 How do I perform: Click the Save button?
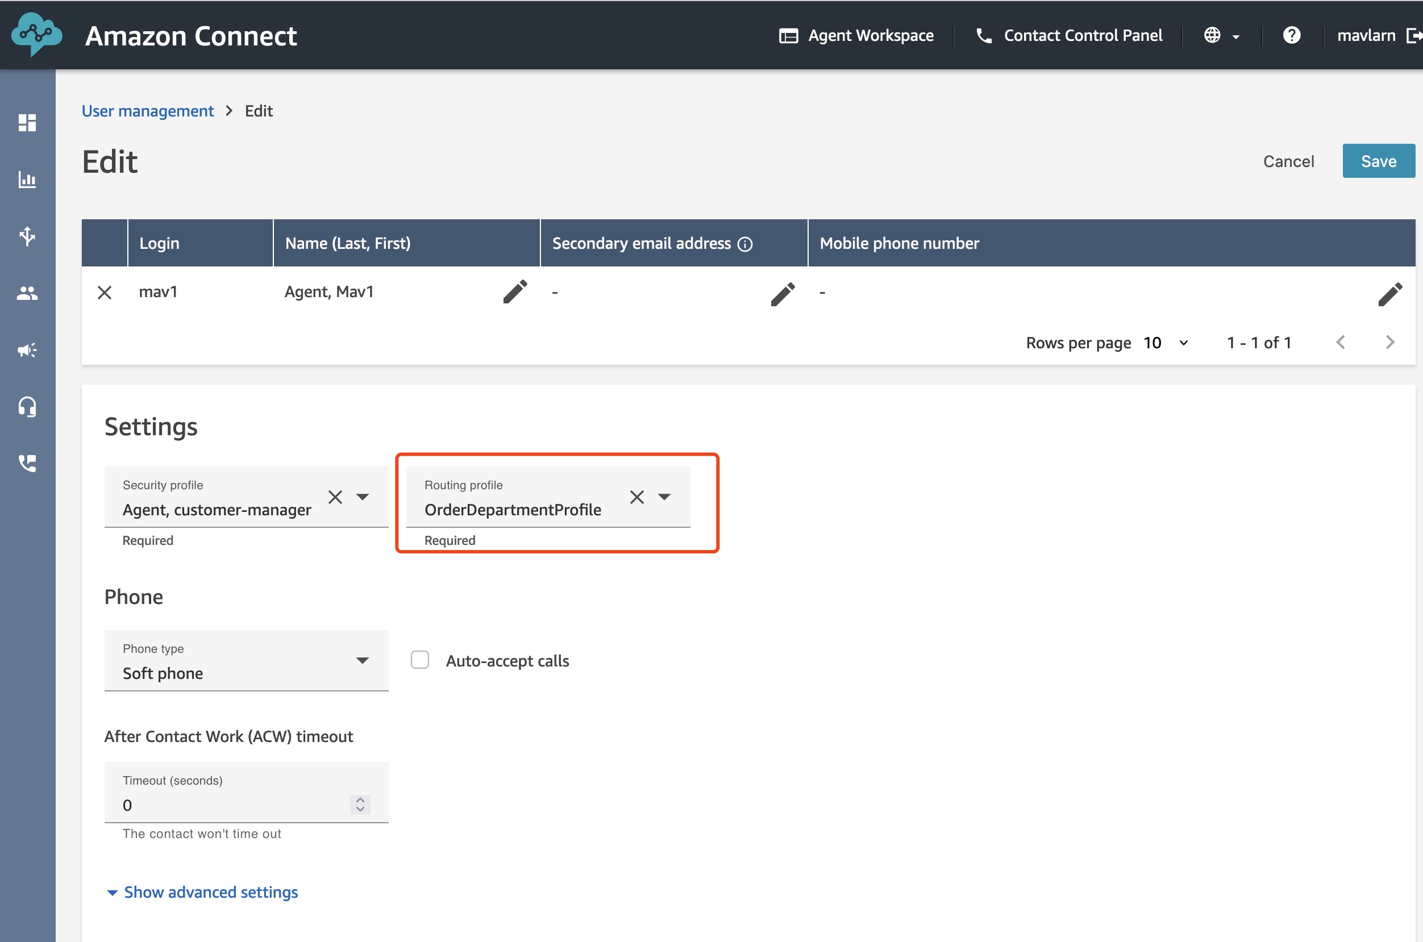[x=1379, y=161]
